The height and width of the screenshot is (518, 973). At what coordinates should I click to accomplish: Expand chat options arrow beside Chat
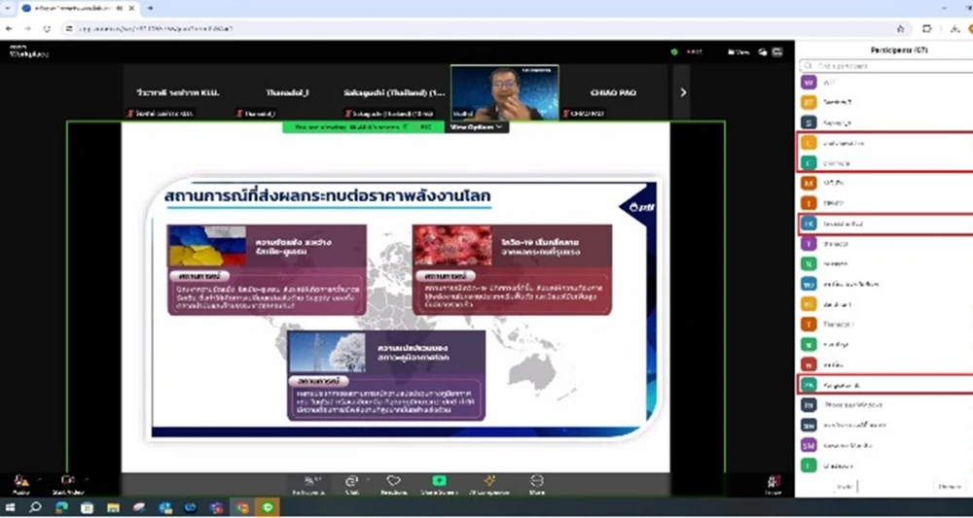pos(368,479)
